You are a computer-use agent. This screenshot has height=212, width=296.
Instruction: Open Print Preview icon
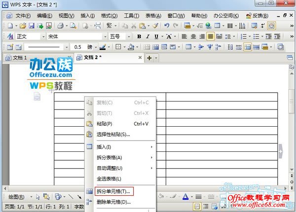(x=73, y=26)
